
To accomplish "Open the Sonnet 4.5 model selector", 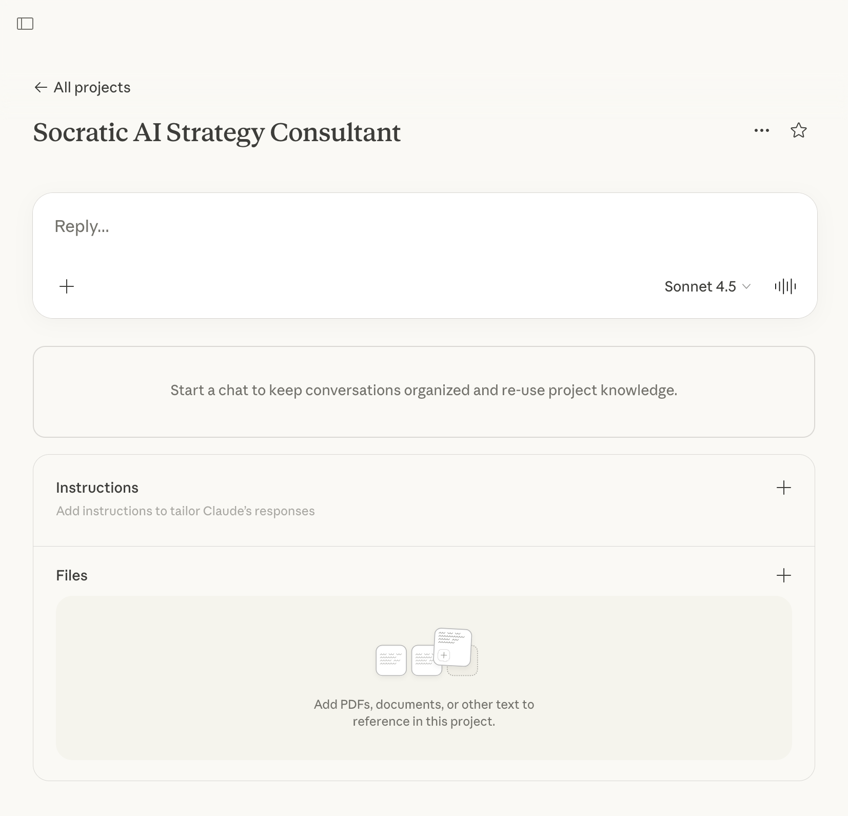I will point(707,286).
